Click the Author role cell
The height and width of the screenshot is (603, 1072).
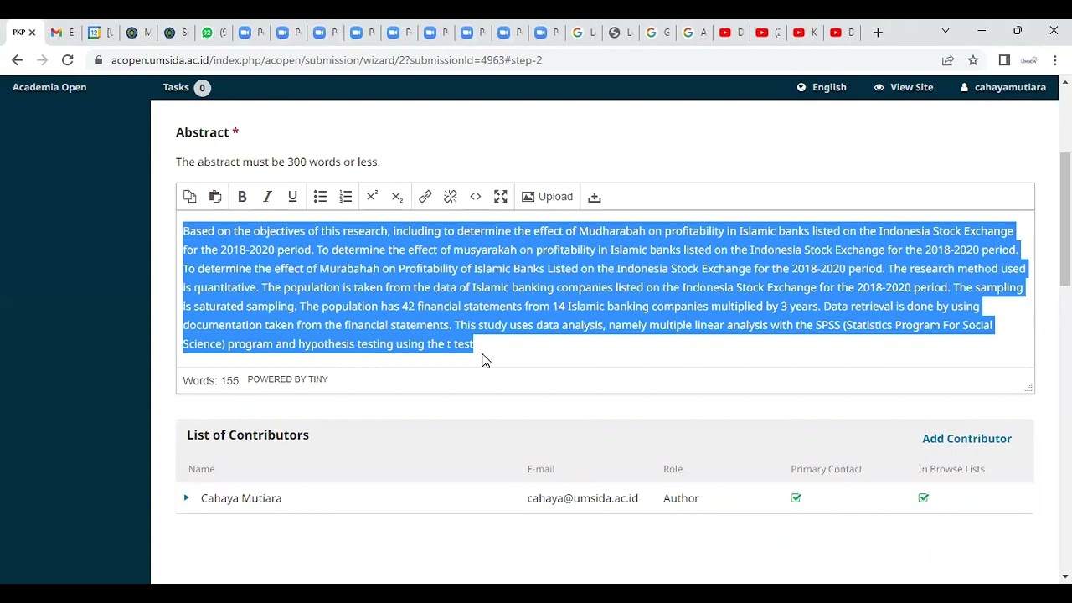(681, 498)
